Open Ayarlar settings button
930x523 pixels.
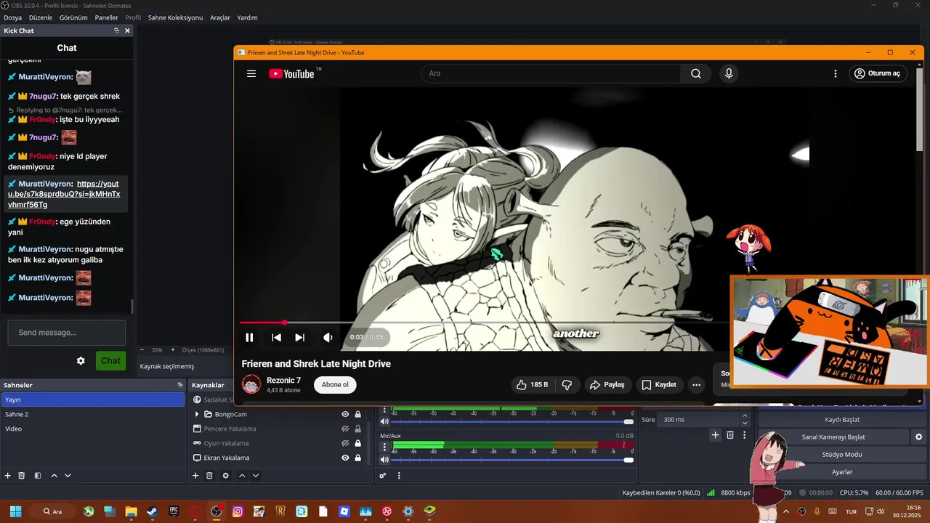tap(842, 472)
